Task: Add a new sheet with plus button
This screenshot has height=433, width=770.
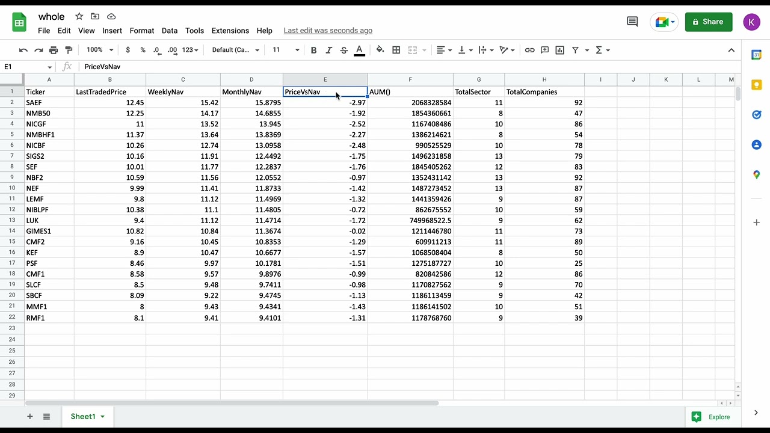Action: coord(29,417)
